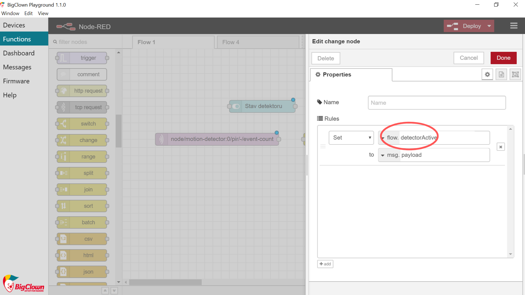Go to Help in sidebar
Image resolution: width=525 pixels, height=295 pixels.
[x=24, y=95]
